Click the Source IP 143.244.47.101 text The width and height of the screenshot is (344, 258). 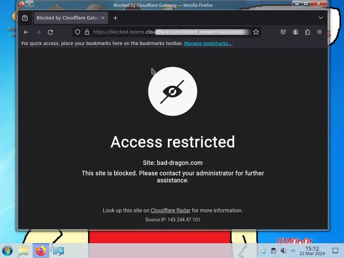(x=173, y=220)
